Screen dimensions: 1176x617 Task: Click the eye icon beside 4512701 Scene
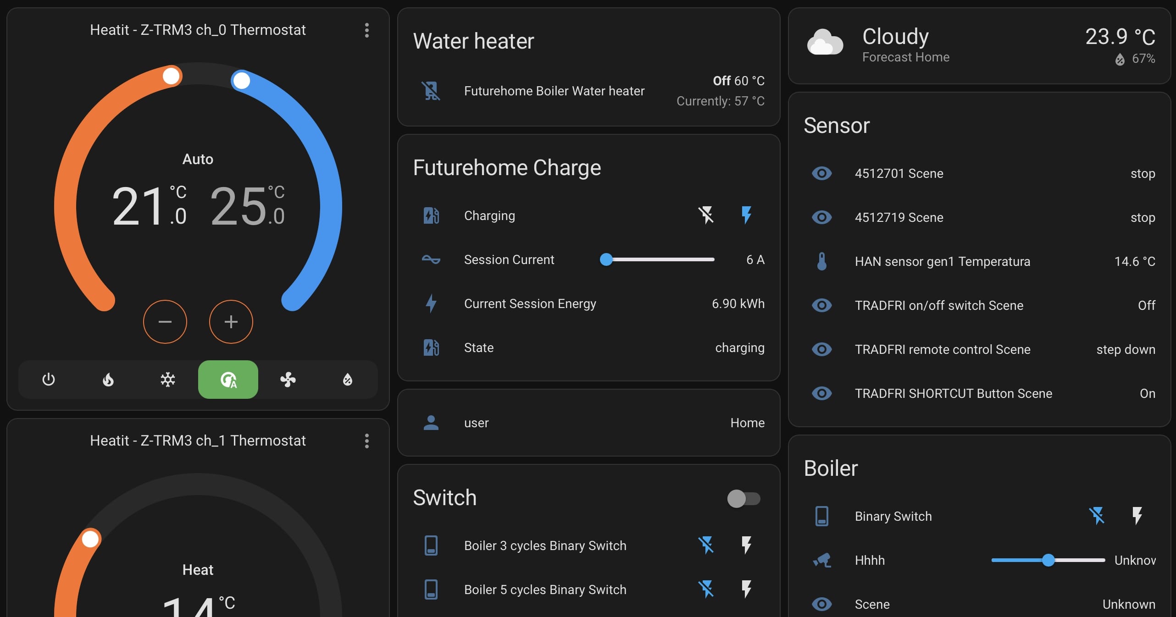click(x=821, y=173)
